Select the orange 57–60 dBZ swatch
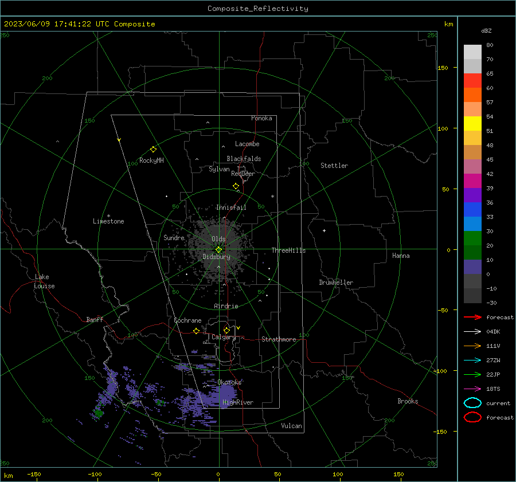This screenshot has height=482, width=516. 472,95
